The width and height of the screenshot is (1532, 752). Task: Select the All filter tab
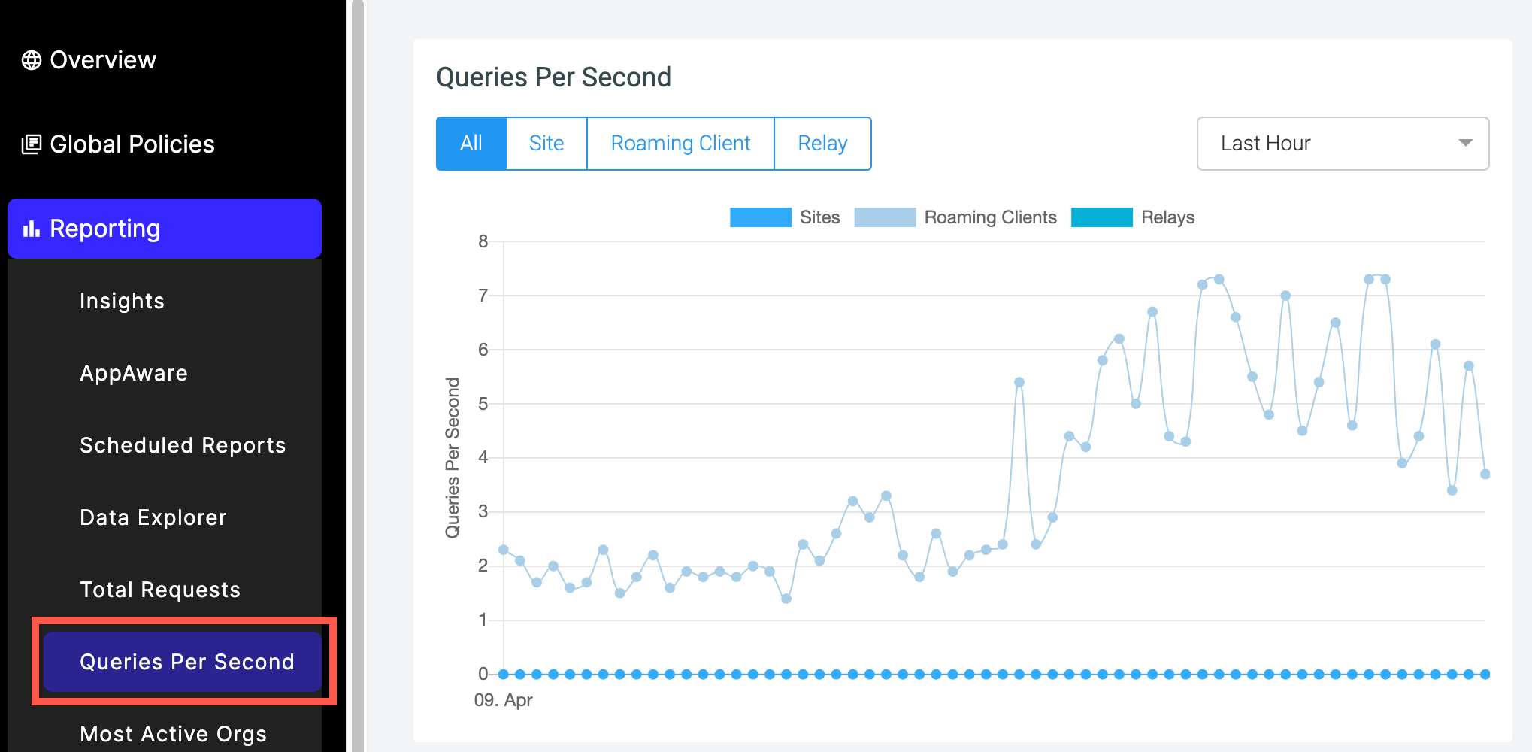tap(471, 143)
